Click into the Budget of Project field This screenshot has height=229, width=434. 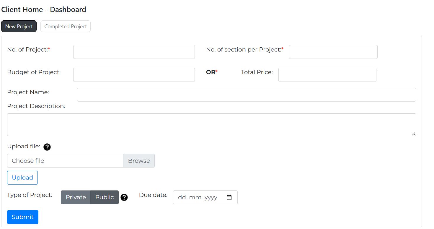coord(134,75)
